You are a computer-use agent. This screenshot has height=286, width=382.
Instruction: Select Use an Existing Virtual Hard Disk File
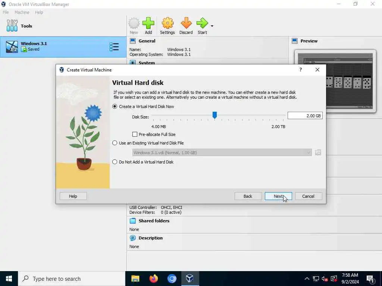pos(148,143)
